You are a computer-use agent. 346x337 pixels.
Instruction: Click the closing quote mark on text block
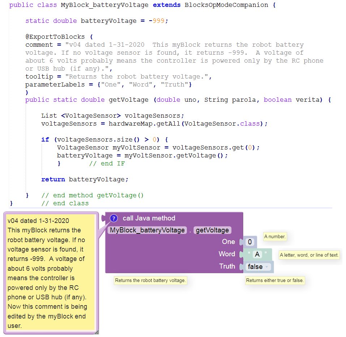(x=266, y=254)
